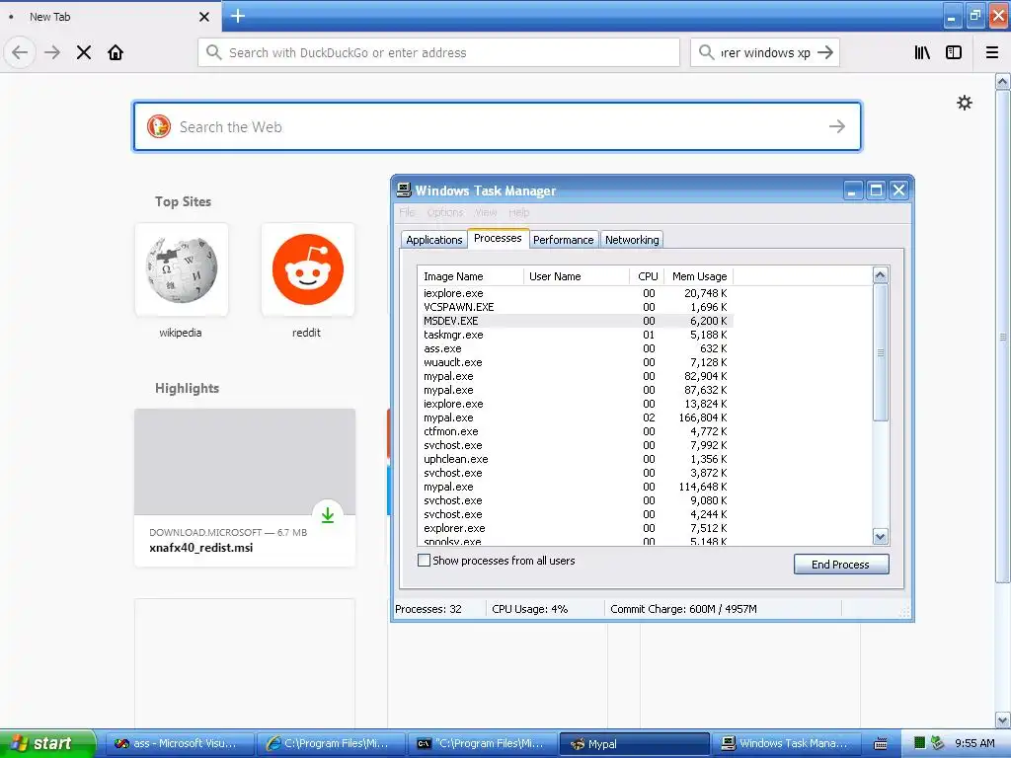This screenshot has width=1011, height=758.
Task: Select taskmgr.exe process row
Action: tap(576, 335)
